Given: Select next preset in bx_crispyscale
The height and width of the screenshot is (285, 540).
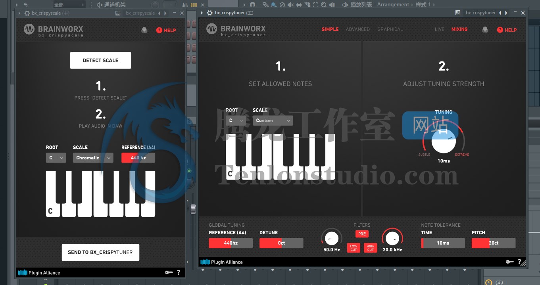Looking at the screenshot, I should (165, 13).
